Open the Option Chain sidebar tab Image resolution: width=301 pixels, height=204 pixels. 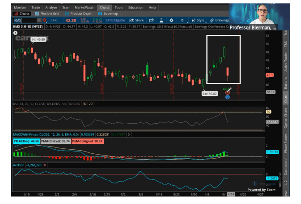[x=285, y=118]
